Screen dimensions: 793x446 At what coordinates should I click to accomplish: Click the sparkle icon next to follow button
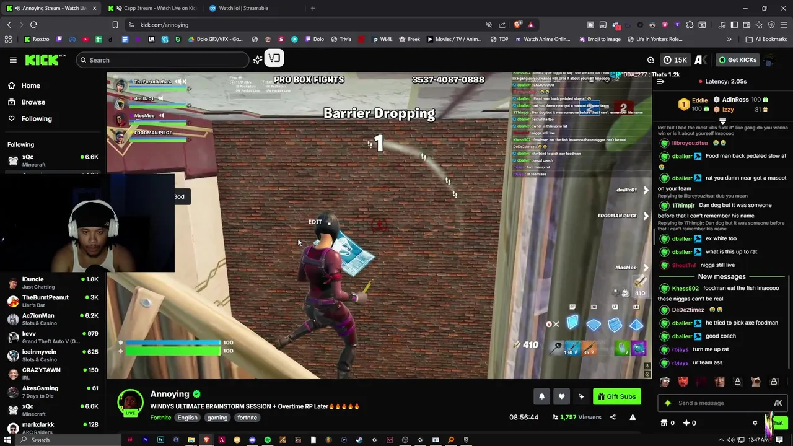click(581, 396)
